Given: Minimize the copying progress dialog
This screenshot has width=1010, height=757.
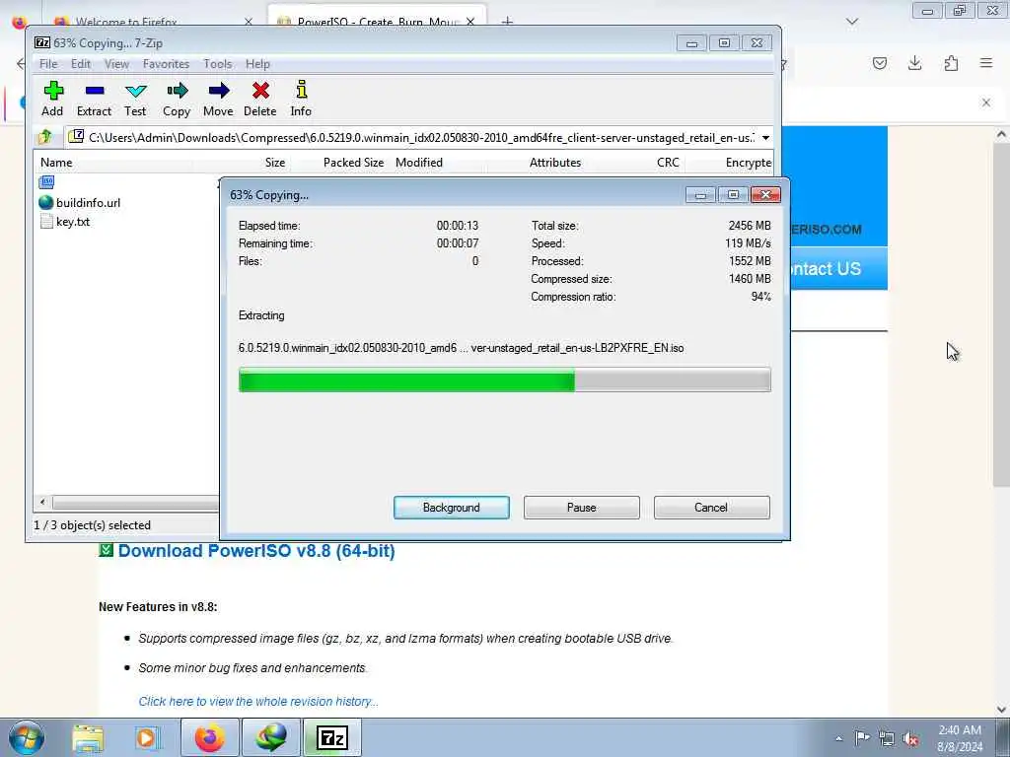Looking at the screenshot, I should point(700,195).
